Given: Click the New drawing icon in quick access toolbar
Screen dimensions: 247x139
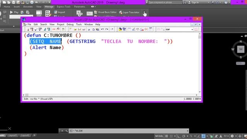Looking at the screenshot, I should 4,2.
